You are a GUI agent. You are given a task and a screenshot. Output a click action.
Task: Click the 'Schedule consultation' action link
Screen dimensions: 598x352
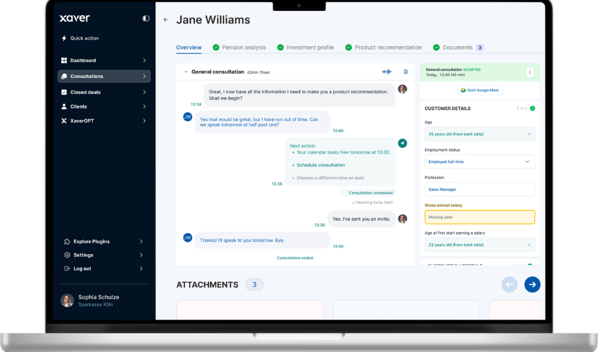pyautogui.click(x=320, y=165)
